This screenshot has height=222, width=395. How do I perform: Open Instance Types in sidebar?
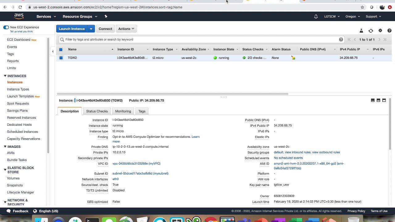pos(18,89)
